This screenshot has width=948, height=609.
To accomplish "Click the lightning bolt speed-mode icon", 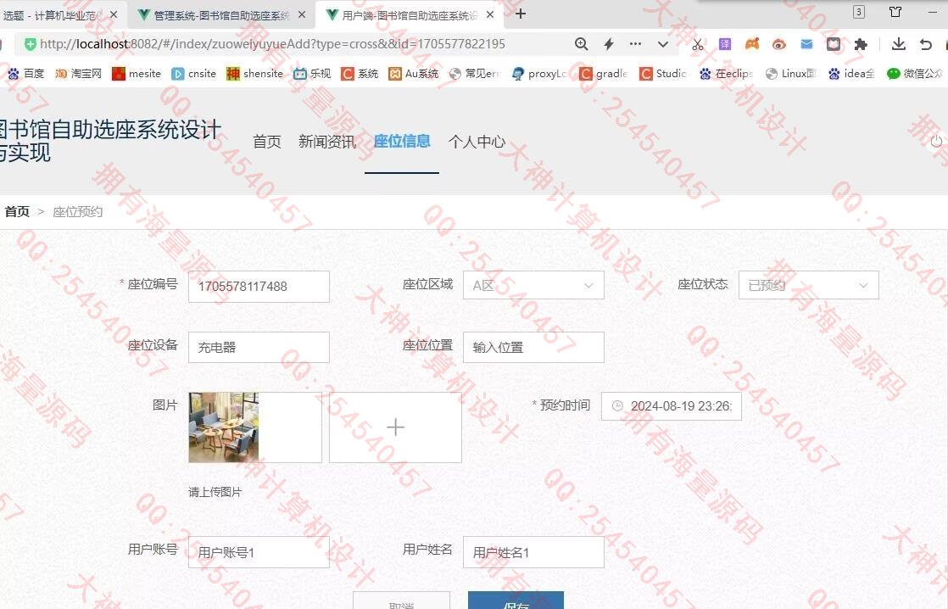I will (608, 44).
